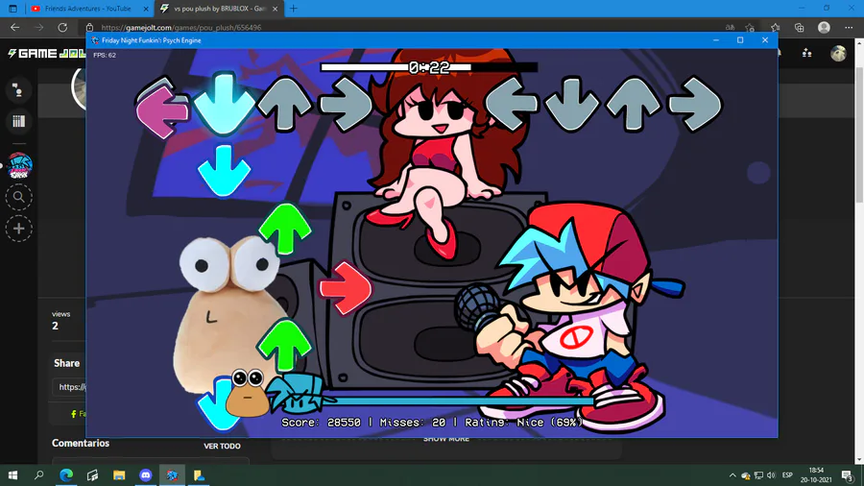The height and width of the screenshot is (486, 864).
Task: Click the share URL field
Action: (69, 387)
